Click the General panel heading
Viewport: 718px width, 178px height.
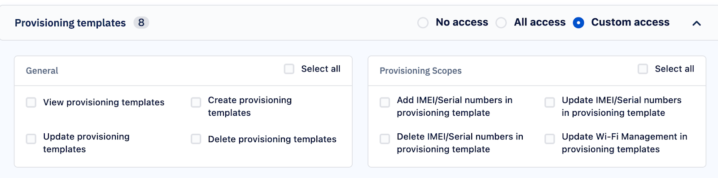[x=42, y=71]
